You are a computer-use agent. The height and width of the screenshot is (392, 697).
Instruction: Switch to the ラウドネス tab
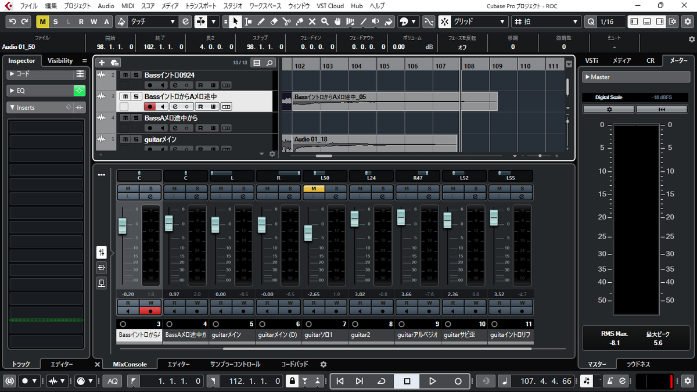pyautogui.click(x=638, y=364)
